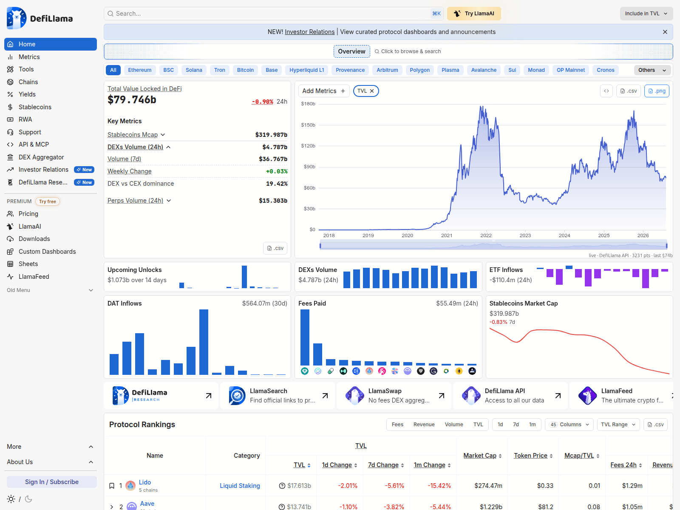Open Support page
The width and height of the screenshot is (680, 510).
point(51,132)
